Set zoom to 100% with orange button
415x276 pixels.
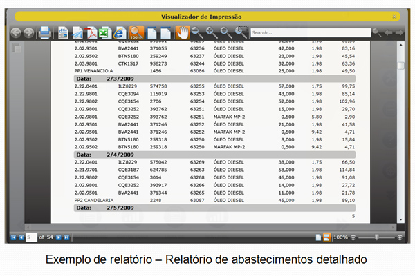click(x=136, y=32)
